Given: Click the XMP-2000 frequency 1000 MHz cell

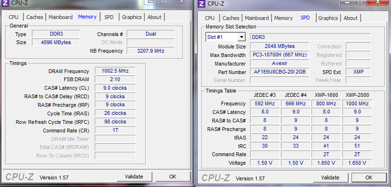Looking at the screenshot, I should point(357,103).
